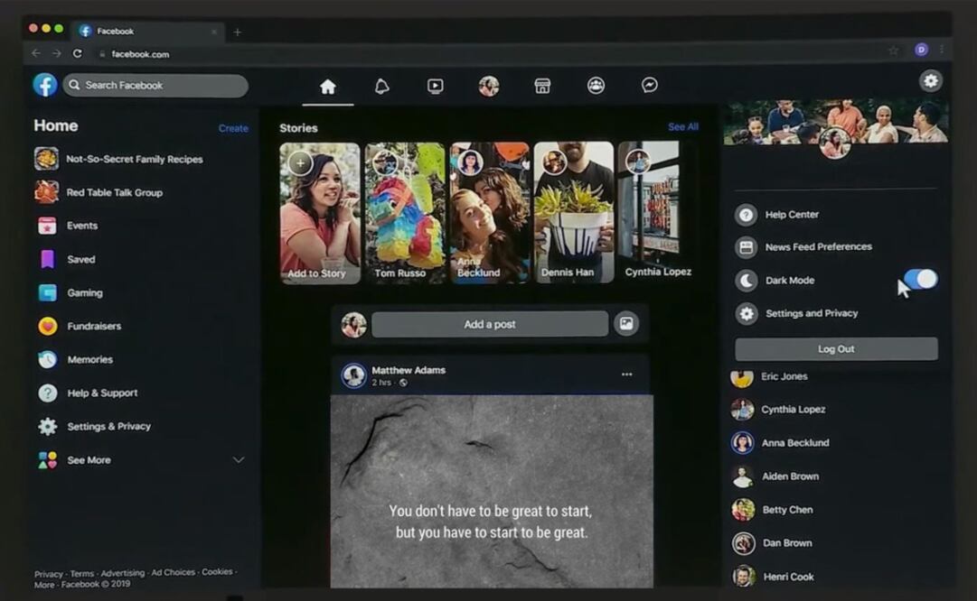Screen dimensions: 977x601
Task: Open the post options menu with three dots
Action: point(627,374)
